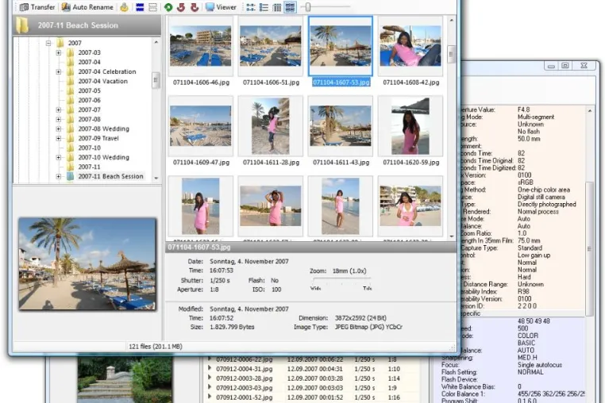Image resolution: width=605 pixels, height=403 pixels.
Task: Switch to details grid view mode
Action: point(276,7)
